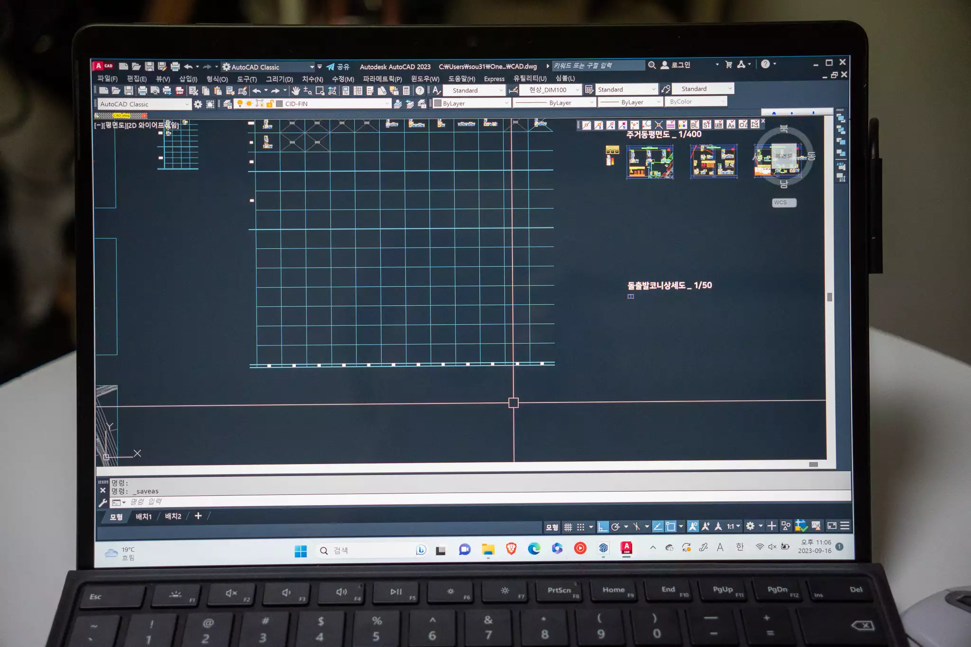Viewport: 971px width, 647px height.
Task: Toggle the grid display in status bar
Action: (x=568, y=527)
